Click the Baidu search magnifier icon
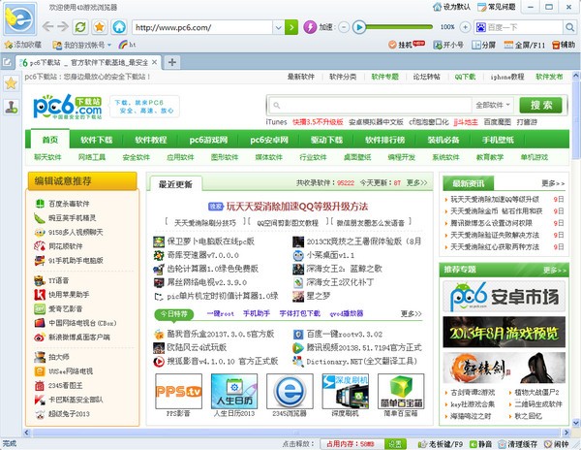 click(568, 27)
